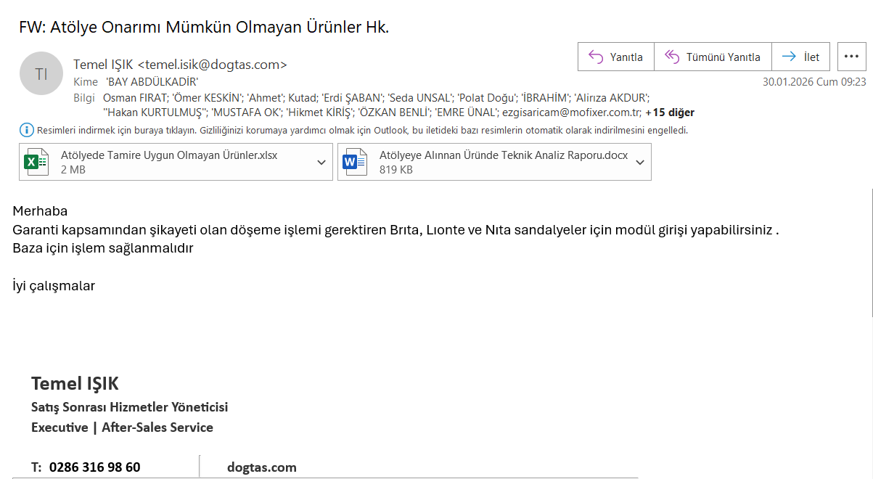
Task: Click Cc recipient 'ÖZKAN BENLİ'
Action: [394, 112]
